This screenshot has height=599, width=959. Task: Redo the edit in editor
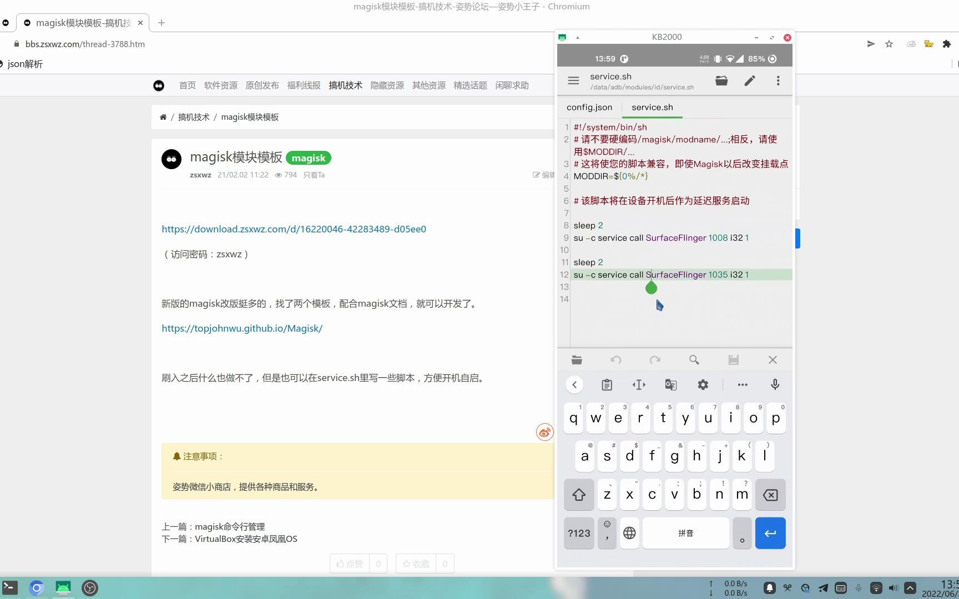coord(655,360)
